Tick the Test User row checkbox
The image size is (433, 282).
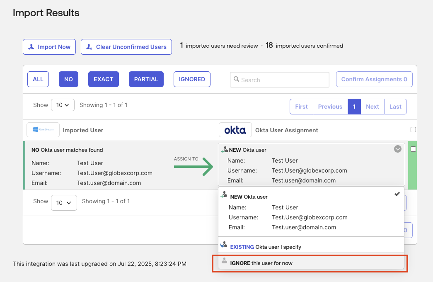[x=413, y=149]
